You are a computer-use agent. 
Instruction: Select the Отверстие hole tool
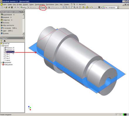click(6, 20)
